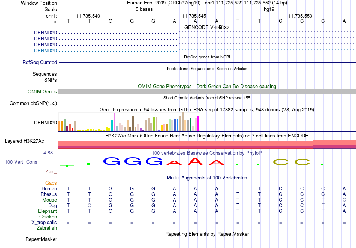This screenshot has height=248, width=356.
Task: Click the OMIM Gene Phenotypes green title
Action: pos(207,87)
